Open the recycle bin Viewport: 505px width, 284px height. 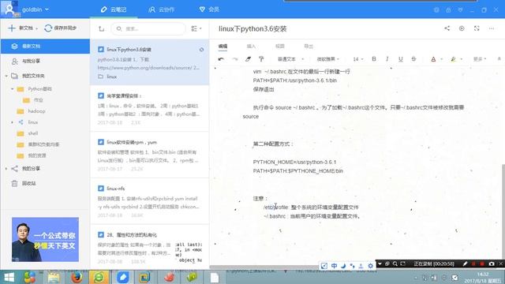pos(28,183)
